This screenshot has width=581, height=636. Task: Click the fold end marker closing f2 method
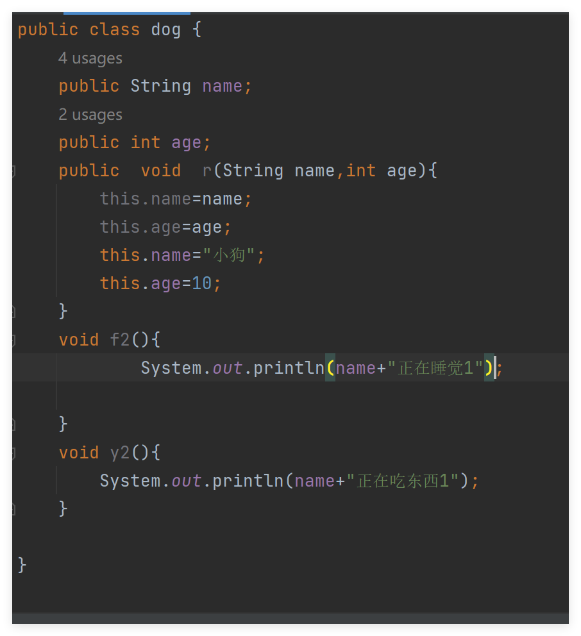[x=13, y=424]
